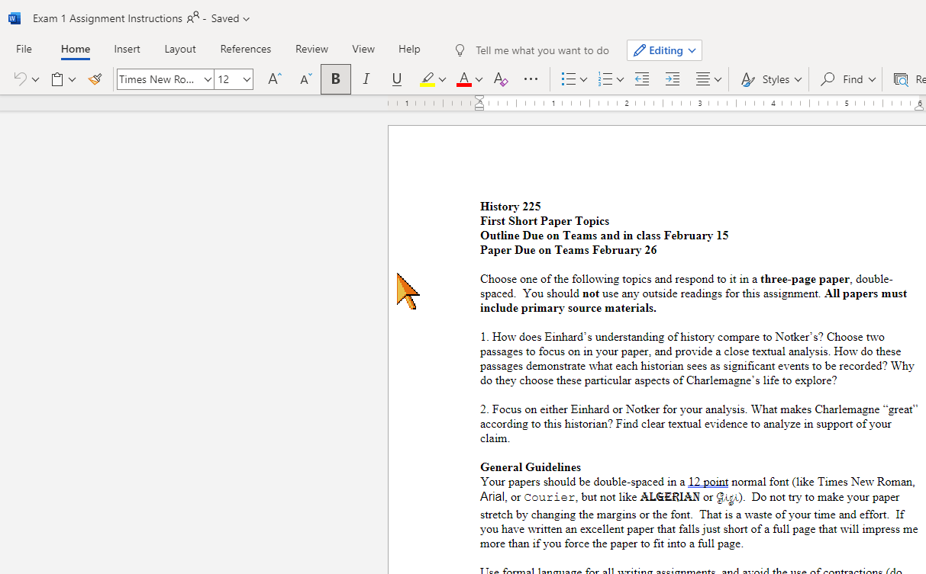Open more font options ellipsis
Screen dimensions: 926x574
(x=531, y=79)
